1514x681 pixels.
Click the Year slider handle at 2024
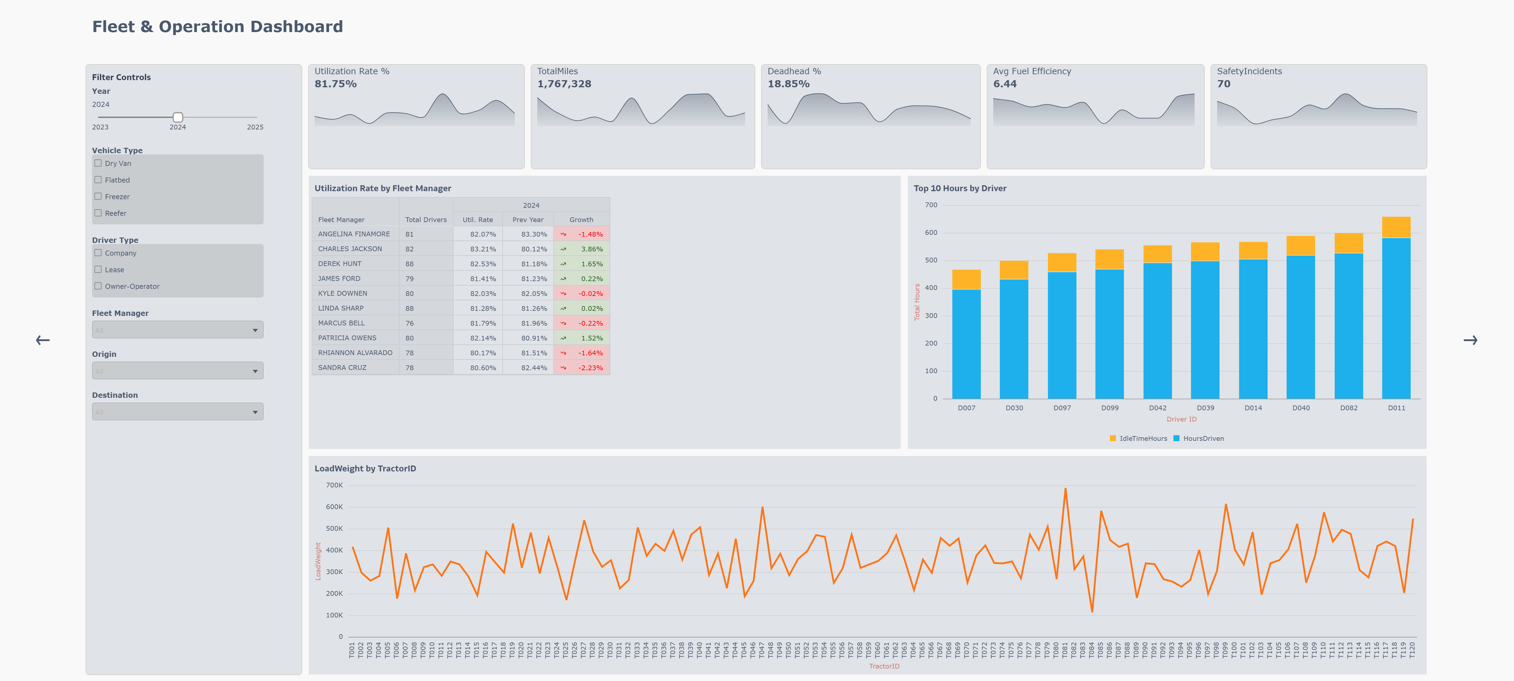point(178,117)
